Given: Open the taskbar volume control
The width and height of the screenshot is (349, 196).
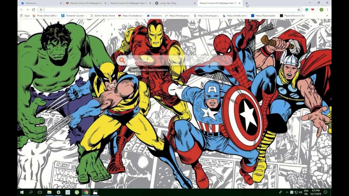Looking at the screenshot, I should click(300, 192).
